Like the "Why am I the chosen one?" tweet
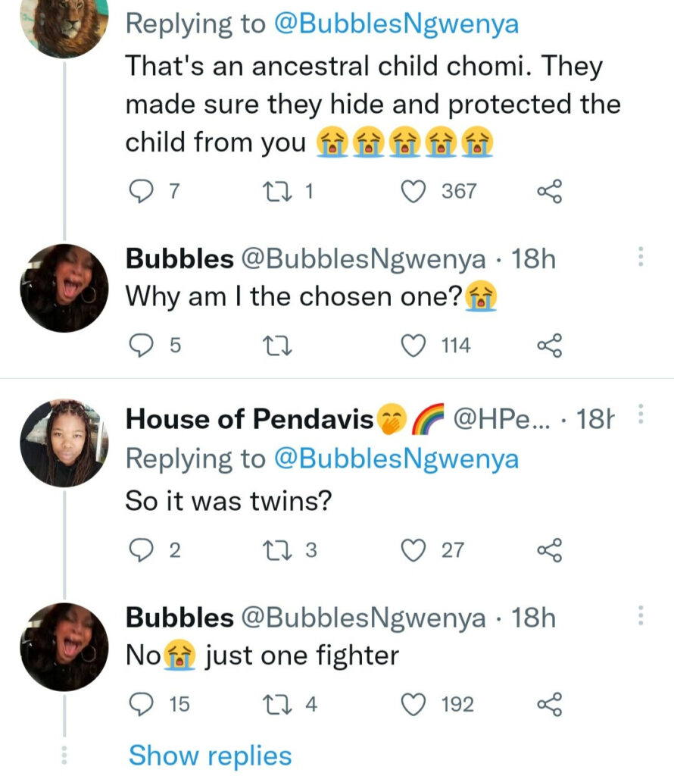Image resolution: width=674 pixels, height=776 pixels. (413, 346)
